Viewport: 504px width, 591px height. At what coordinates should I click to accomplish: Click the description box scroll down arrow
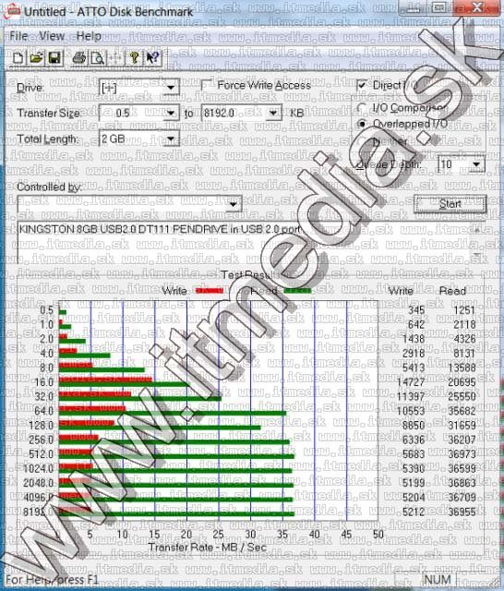click(477, 256)
